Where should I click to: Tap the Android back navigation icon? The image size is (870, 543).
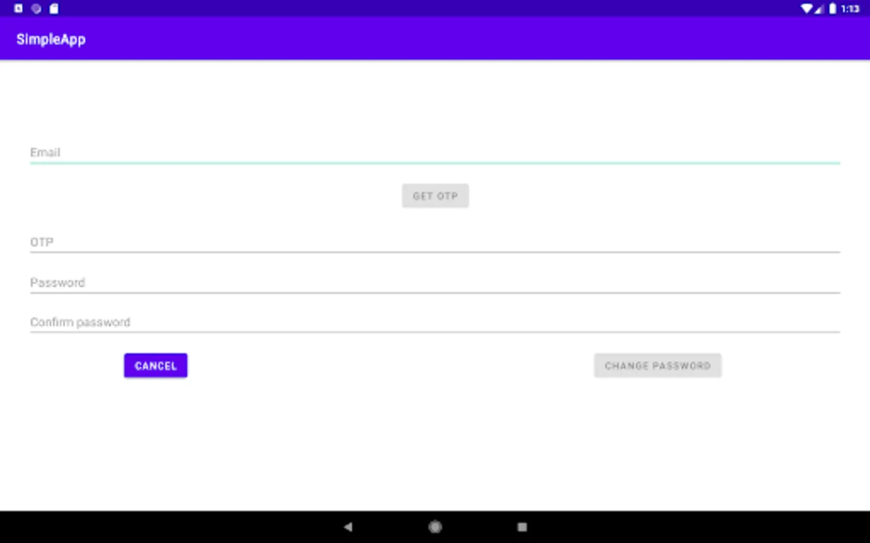[348, 527]
